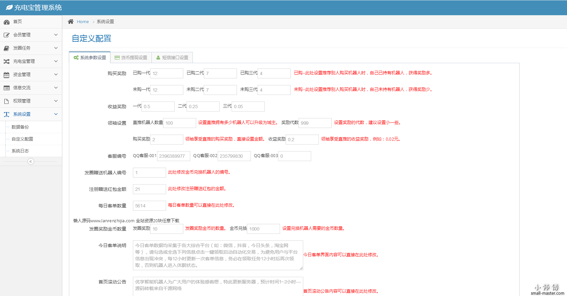Focus the 领袖 收益奖励 input field

pyautogui.click(x=302, y=140)
